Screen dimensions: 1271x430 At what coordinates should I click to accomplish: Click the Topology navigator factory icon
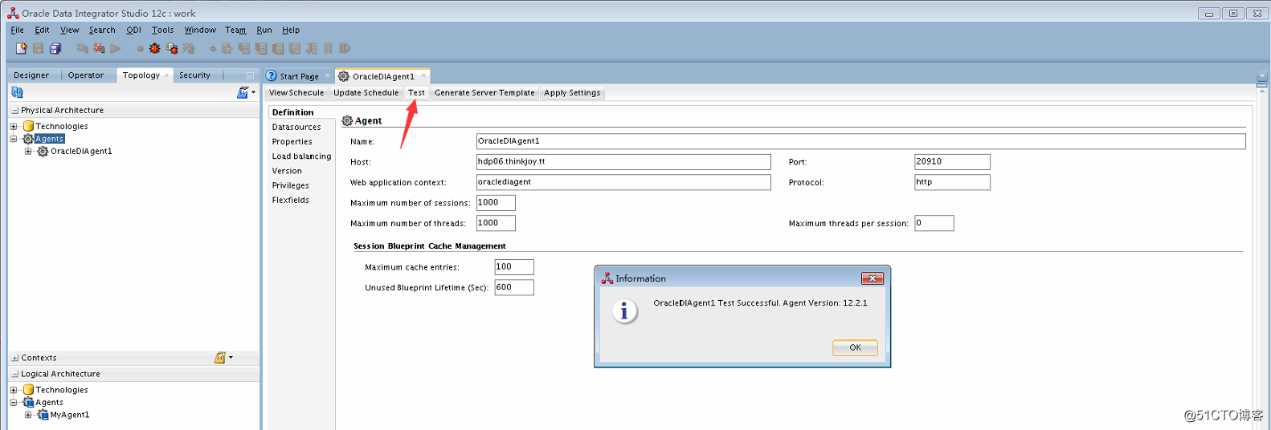tap(243, 92)
